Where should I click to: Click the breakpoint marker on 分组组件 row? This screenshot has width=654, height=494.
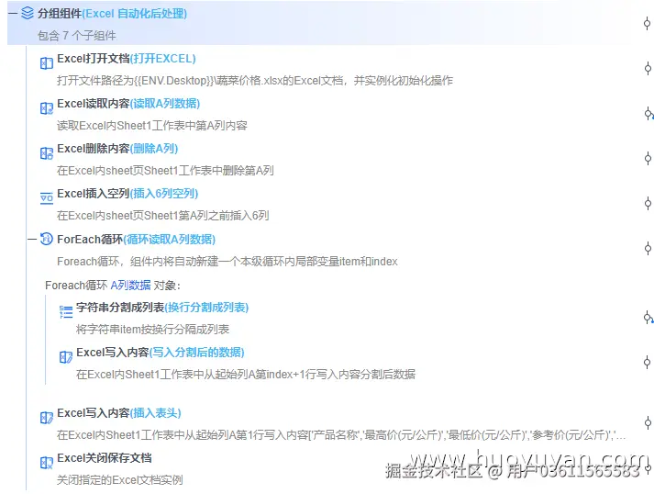tap(647, 23)
